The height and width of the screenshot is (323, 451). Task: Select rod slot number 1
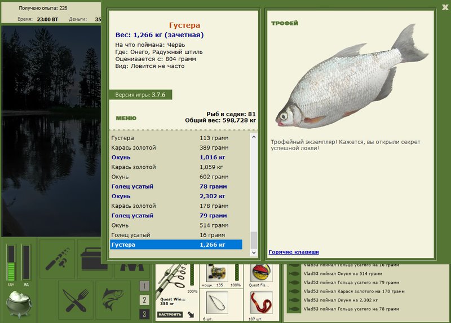(144, 286)
